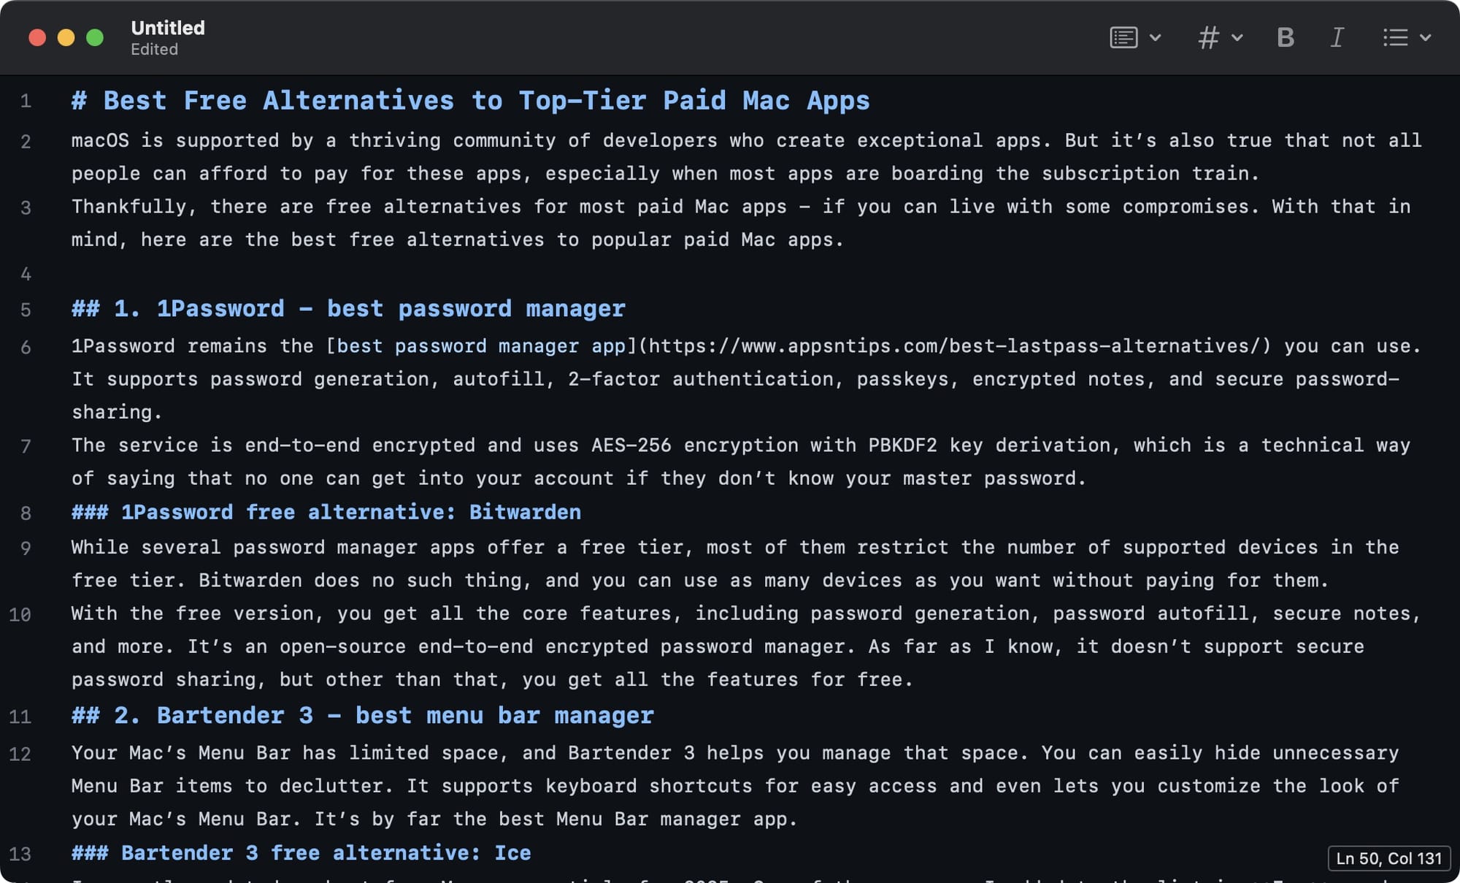Click the heading hash icon in the toolbar

point(1209,37)
